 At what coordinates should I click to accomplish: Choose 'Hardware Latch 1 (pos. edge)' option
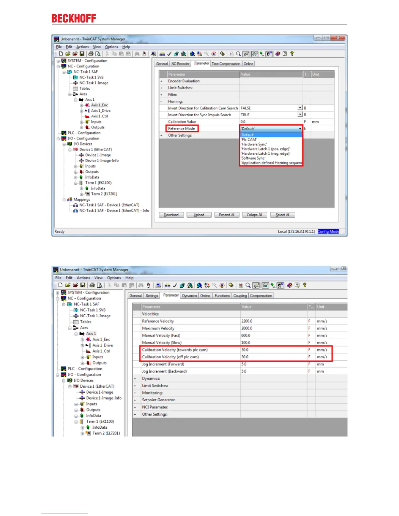tap(265, 149)
